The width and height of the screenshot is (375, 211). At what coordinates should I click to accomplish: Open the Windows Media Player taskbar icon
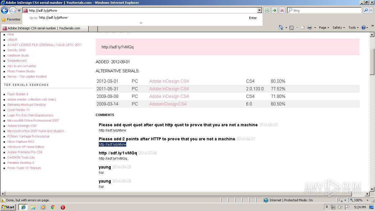coord(43,207)
